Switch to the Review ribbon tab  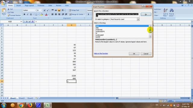[x=59, y=5]
